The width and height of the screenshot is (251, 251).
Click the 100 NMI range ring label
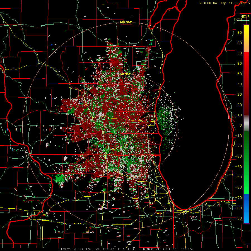pyautogui.click(x=126, y=22)
